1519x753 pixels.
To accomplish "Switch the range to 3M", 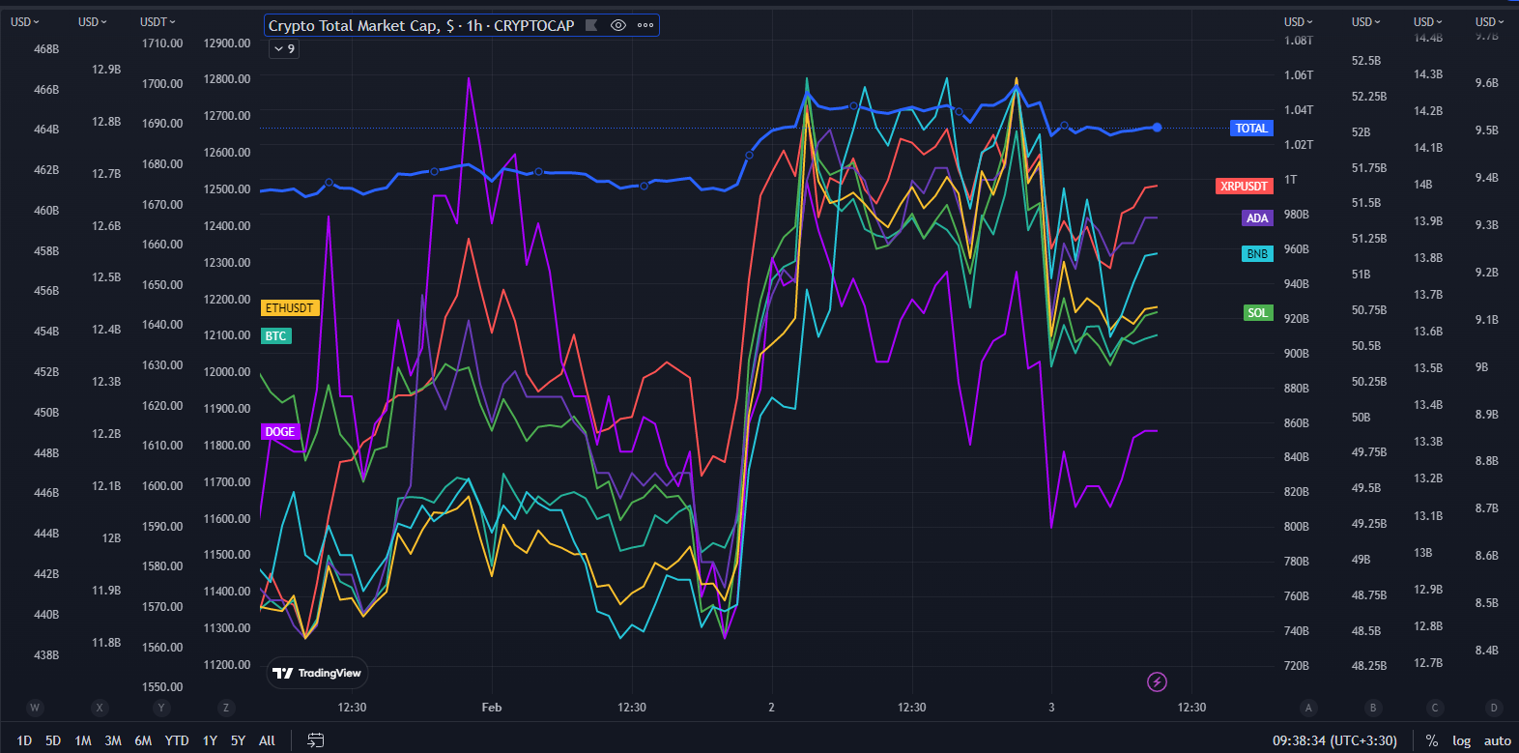I will coord(113,740).
